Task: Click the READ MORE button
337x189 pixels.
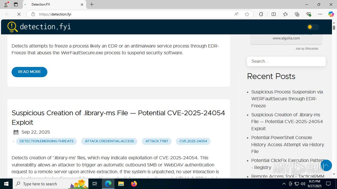Action: [29, 72]
